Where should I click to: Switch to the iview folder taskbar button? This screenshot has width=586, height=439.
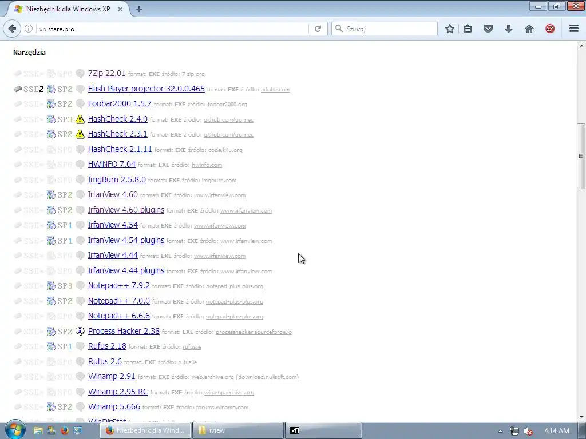pos(237,430)
